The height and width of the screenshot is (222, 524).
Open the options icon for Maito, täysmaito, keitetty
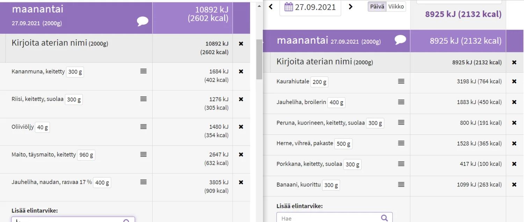point(143,154)
